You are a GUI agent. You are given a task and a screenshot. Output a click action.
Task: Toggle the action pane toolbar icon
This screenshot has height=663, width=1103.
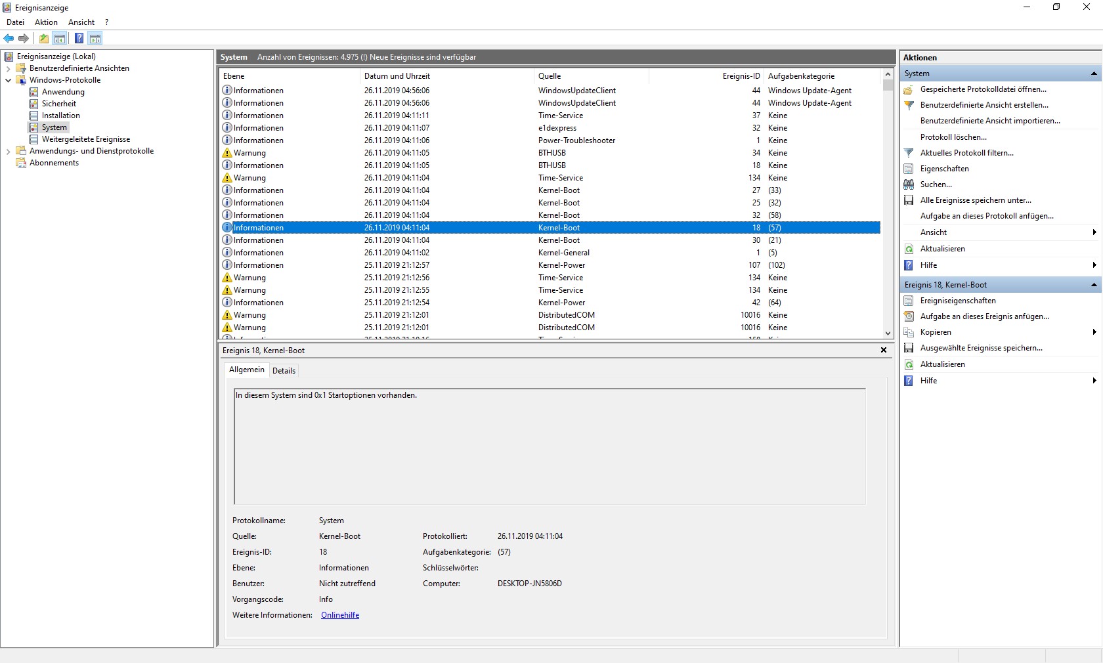pyautogui.click(x=95, y=38)
